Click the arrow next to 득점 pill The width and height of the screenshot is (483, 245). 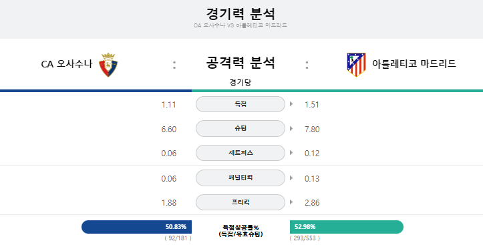pos(291,104)
